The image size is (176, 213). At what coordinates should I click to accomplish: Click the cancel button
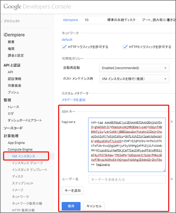coord(94,206)
